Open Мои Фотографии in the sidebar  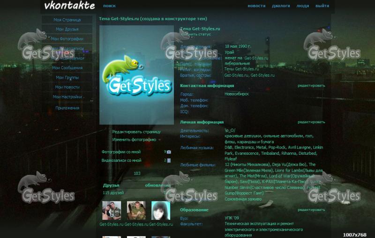pyautogui.click(x=67, y=39)
